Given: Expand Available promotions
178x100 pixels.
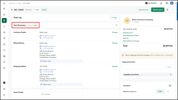Looking at the screenshot, I should pyautogui.click(x=148, y=75).
